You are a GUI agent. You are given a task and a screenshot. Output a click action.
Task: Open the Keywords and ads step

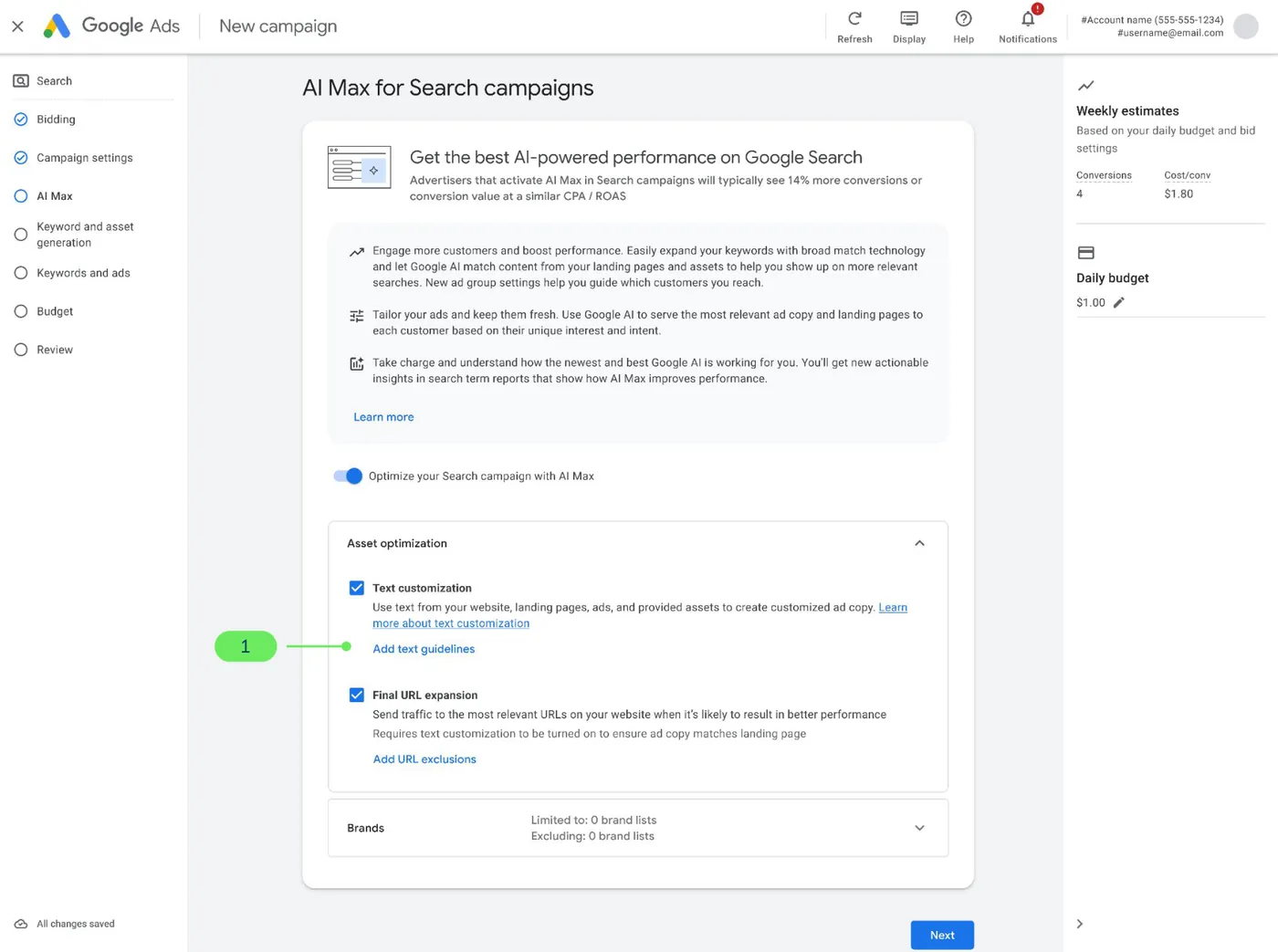pyautogui.click(x=83, y=273)
